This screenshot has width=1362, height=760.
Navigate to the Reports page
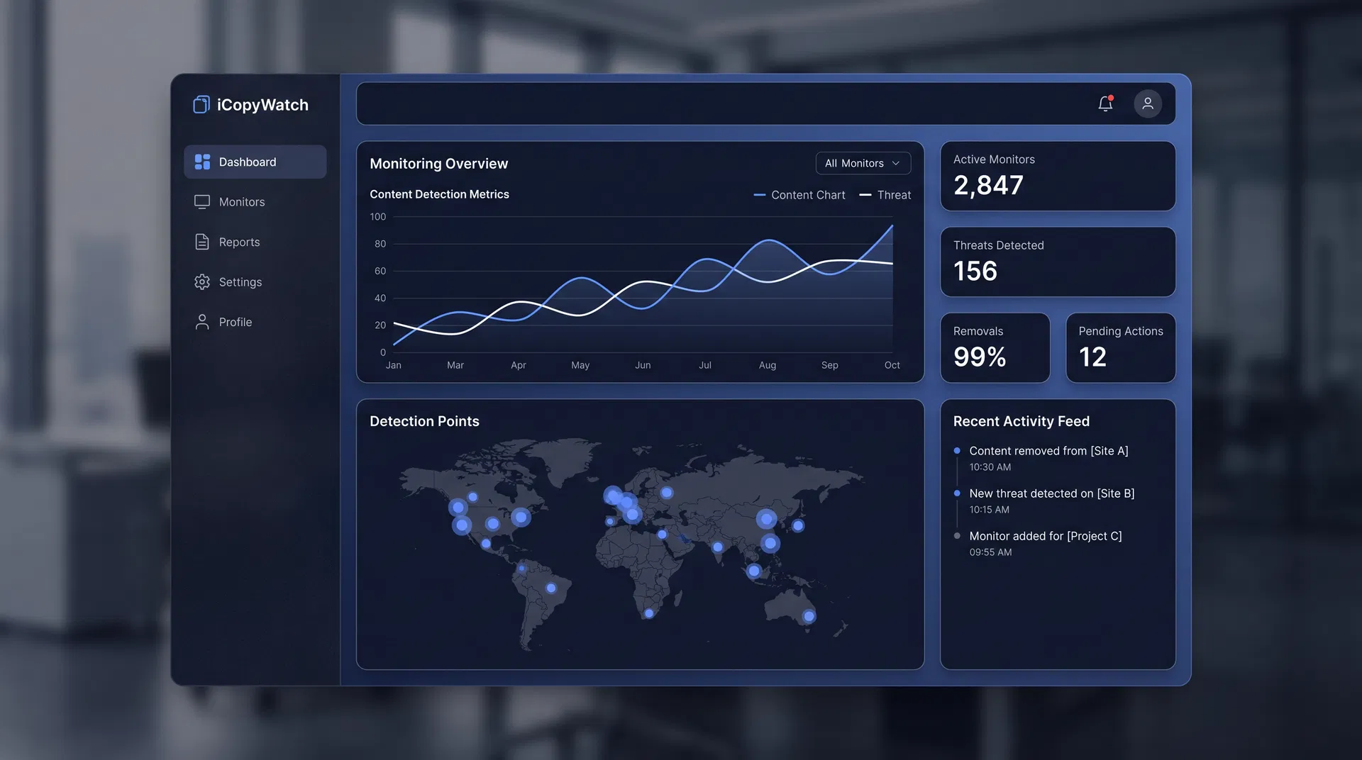tap(238, 242)
